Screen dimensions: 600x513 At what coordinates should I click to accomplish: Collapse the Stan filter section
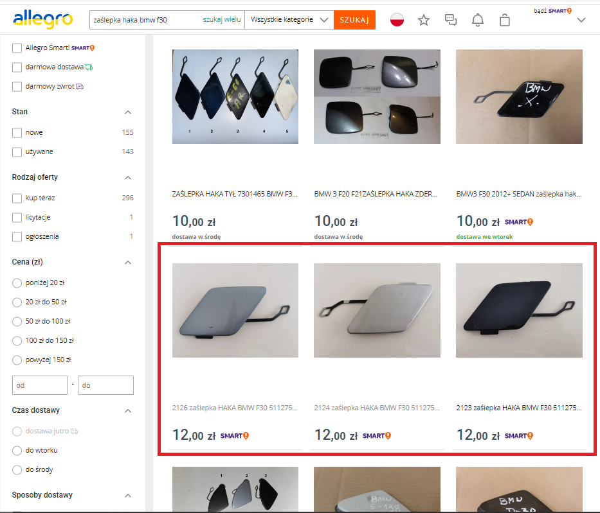click(128, 112)
